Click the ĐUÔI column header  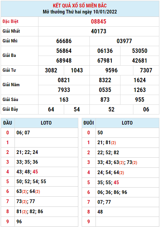click(x=89, y=123)
